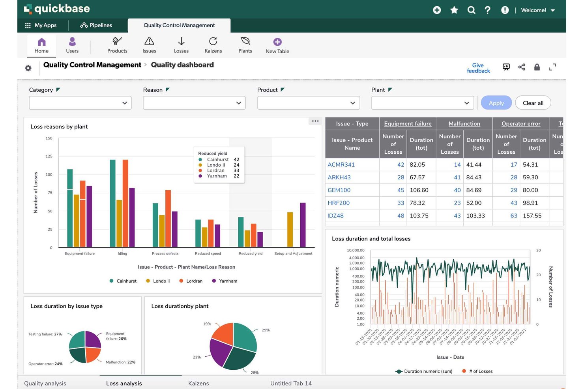Open the Plants leaf icon

click(x=245, y=41)
